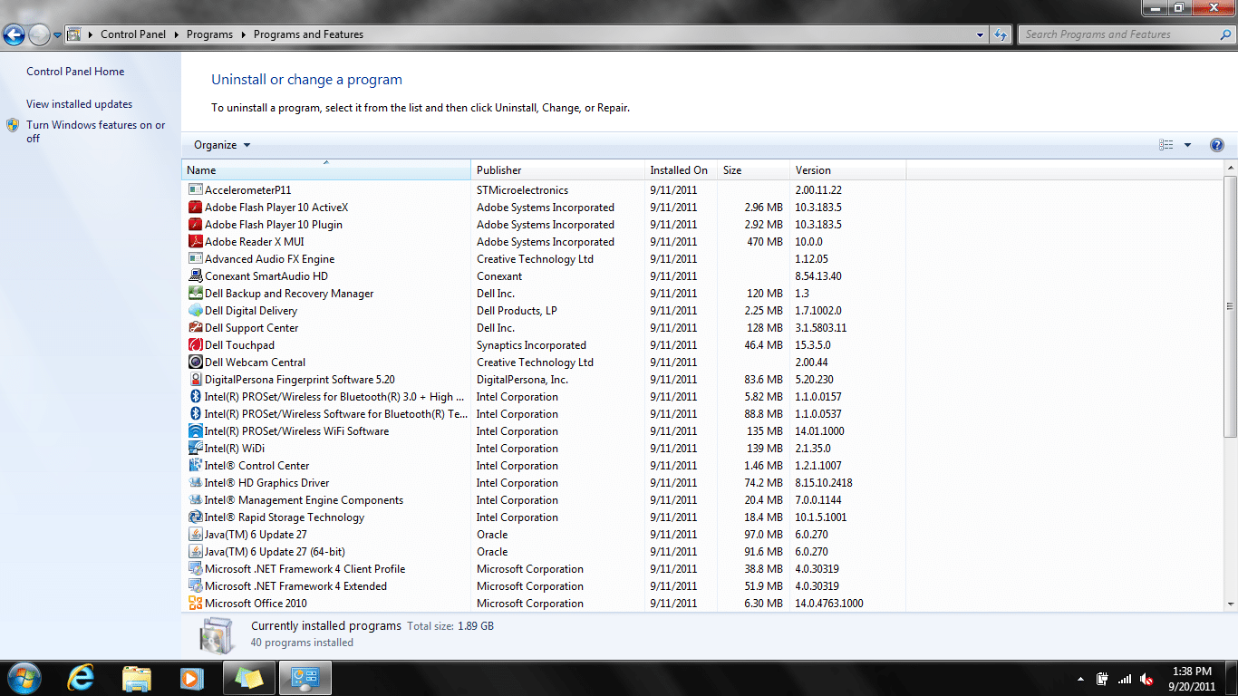Expand the view options dropdown arrow
Screen dimensions: 1238x696
click(1187, 145)
